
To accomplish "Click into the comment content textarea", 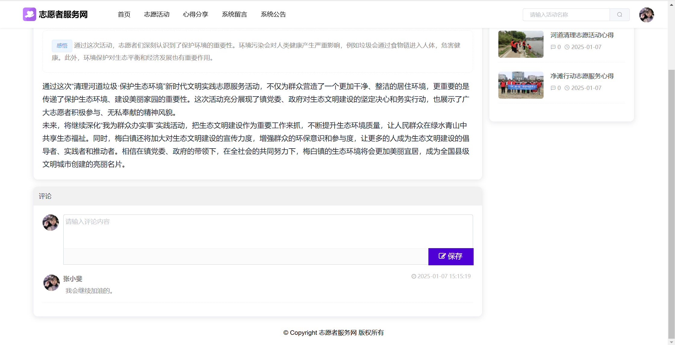I will (x=268, y=231).
